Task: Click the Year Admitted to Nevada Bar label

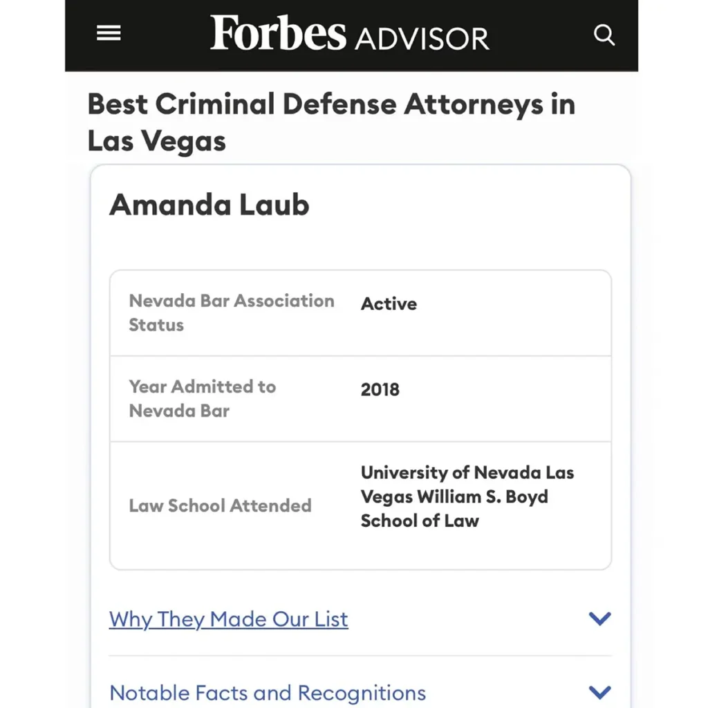Action: (x=202, y=387)
